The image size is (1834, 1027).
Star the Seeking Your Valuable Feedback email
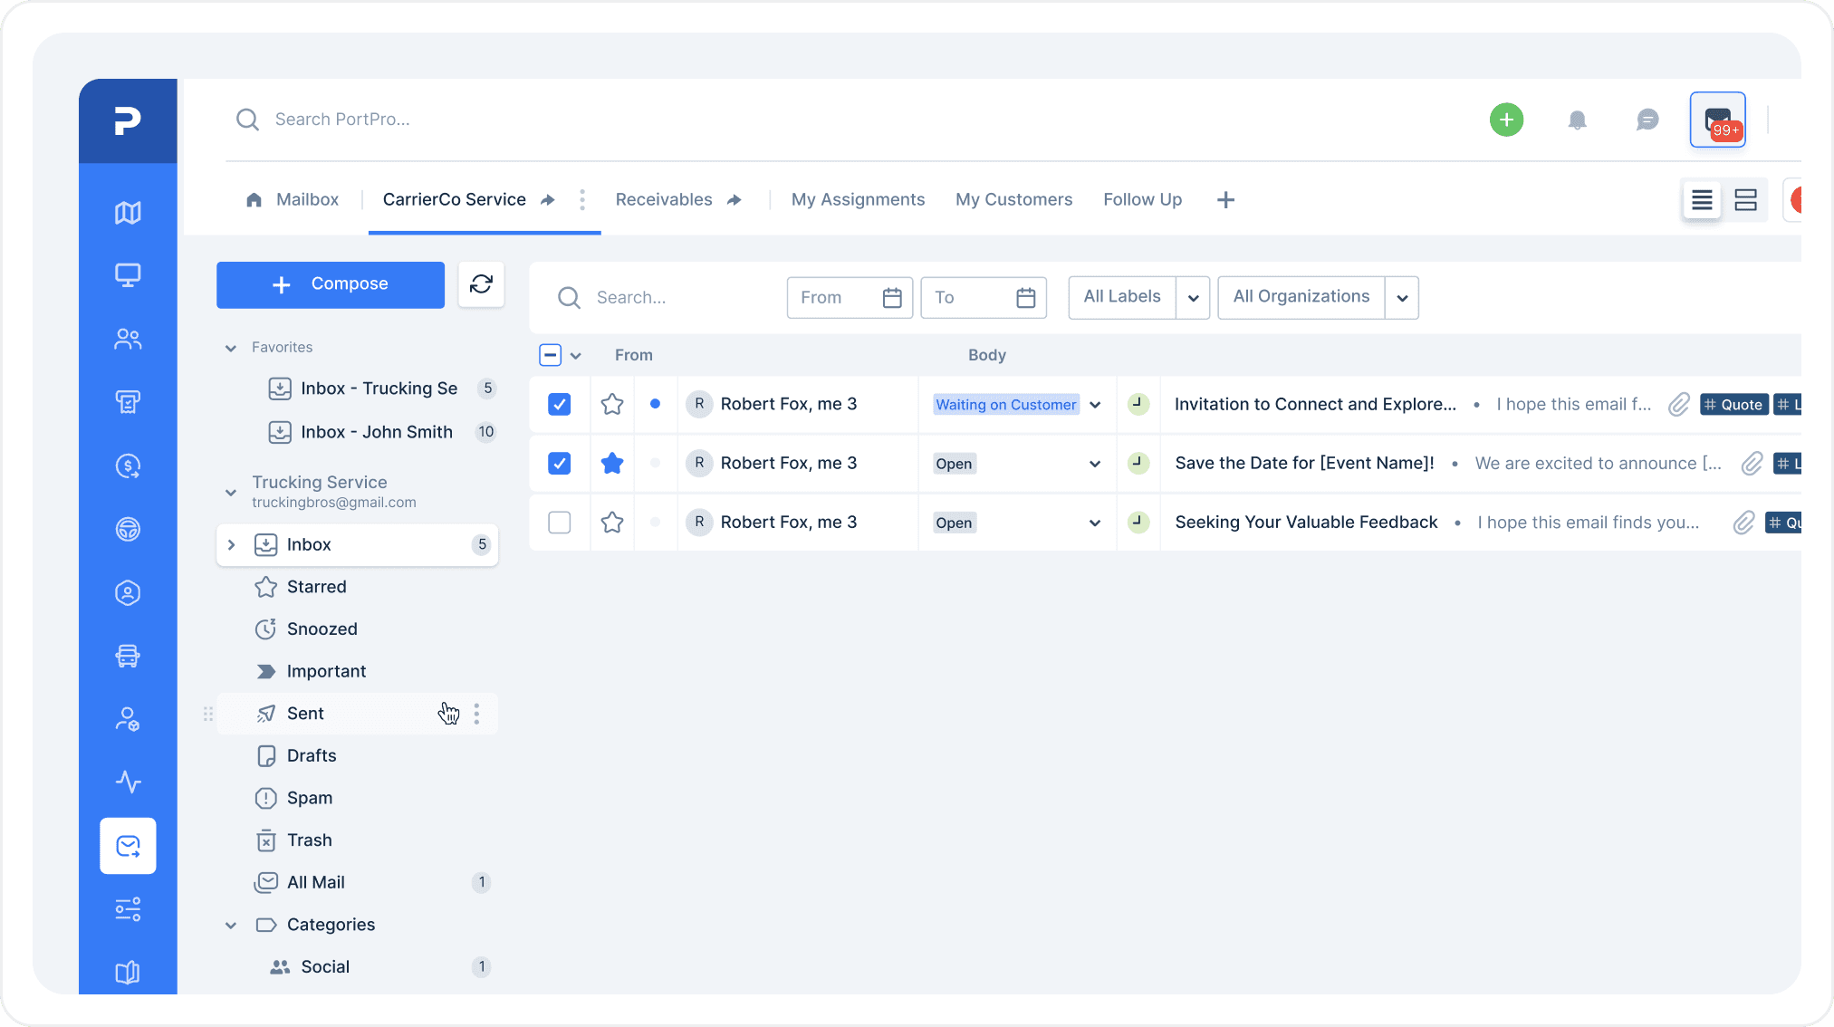point(612,523)
